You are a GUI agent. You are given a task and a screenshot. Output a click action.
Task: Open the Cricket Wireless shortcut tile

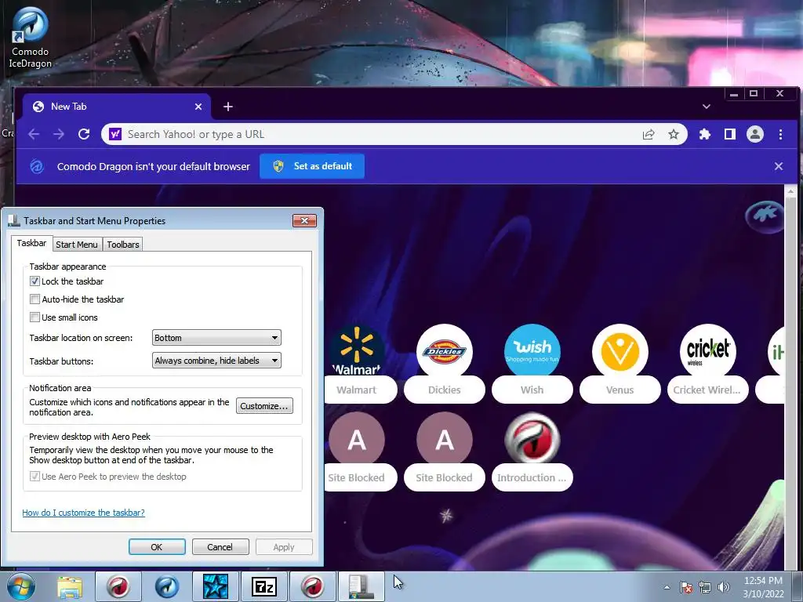pos(708,364)
